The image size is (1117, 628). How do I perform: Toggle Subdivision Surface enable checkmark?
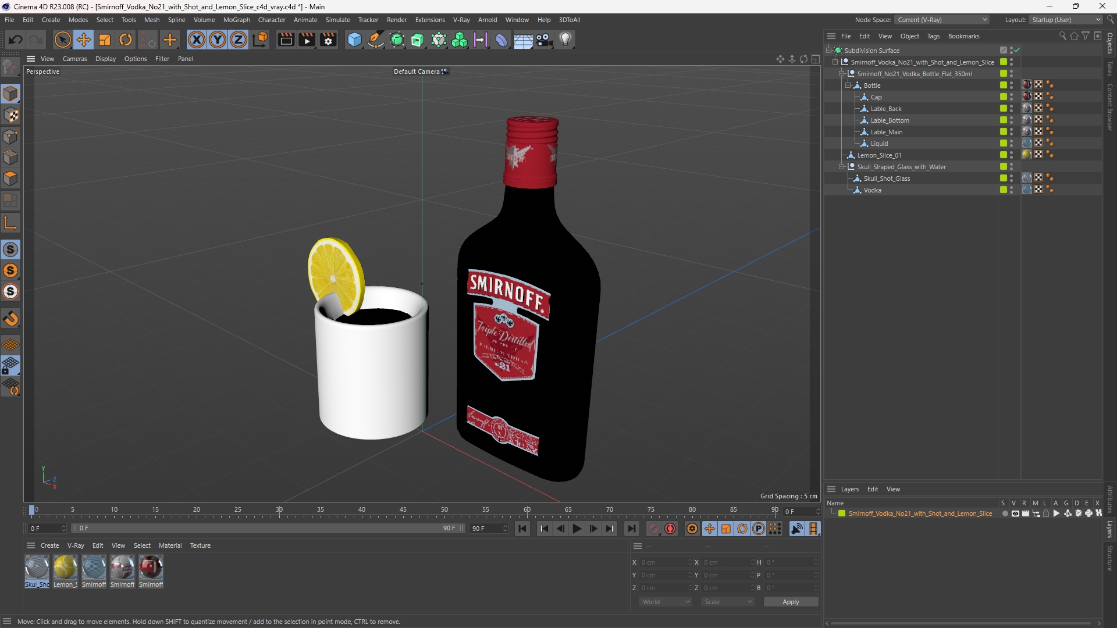tap(1017, 51)
